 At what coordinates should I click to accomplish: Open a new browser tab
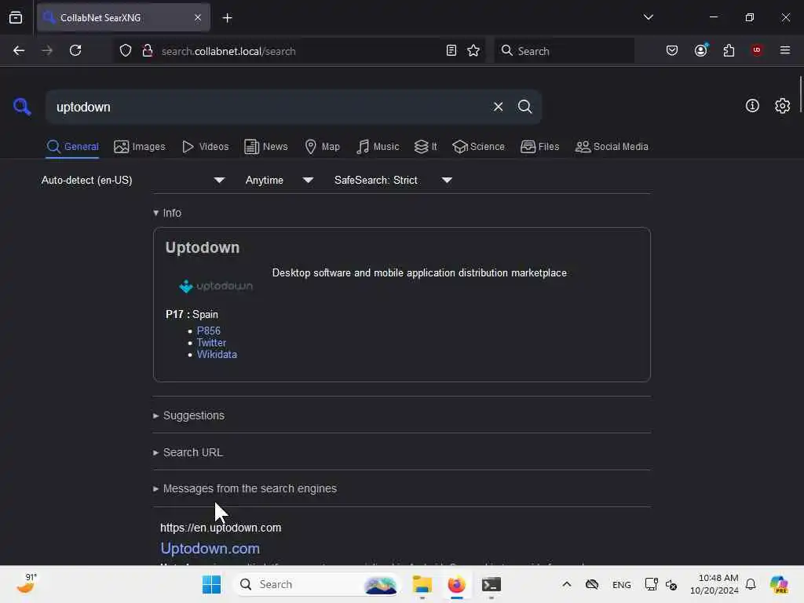point(227,18)
